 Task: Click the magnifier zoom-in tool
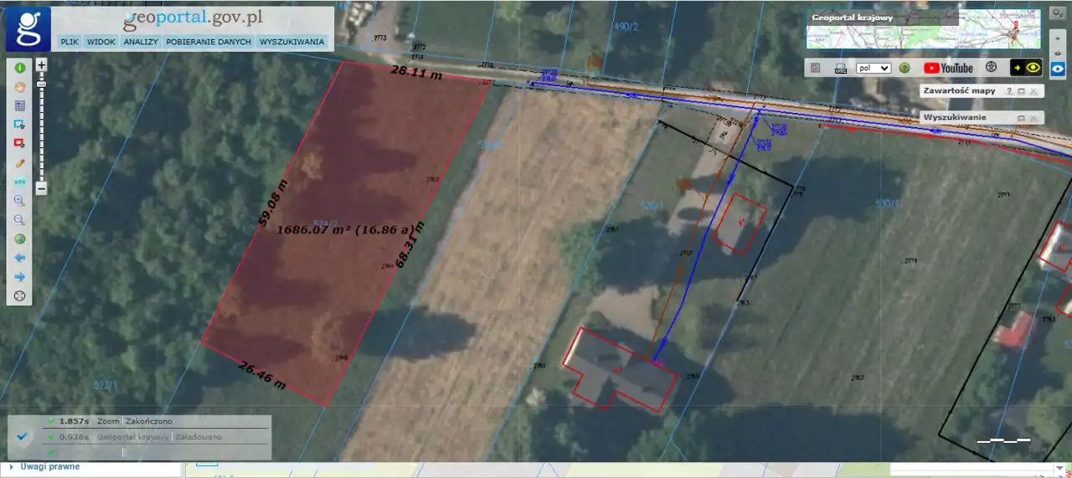pyautogui.click(x=19, y=201)
